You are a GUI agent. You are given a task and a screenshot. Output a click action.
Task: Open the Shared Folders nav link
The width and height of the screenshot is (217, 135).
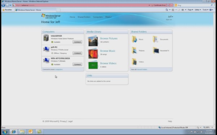[84, 17]
